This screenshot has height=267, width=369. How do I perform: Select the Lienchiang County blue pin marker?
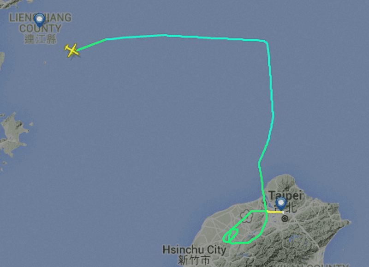[39, 20]
